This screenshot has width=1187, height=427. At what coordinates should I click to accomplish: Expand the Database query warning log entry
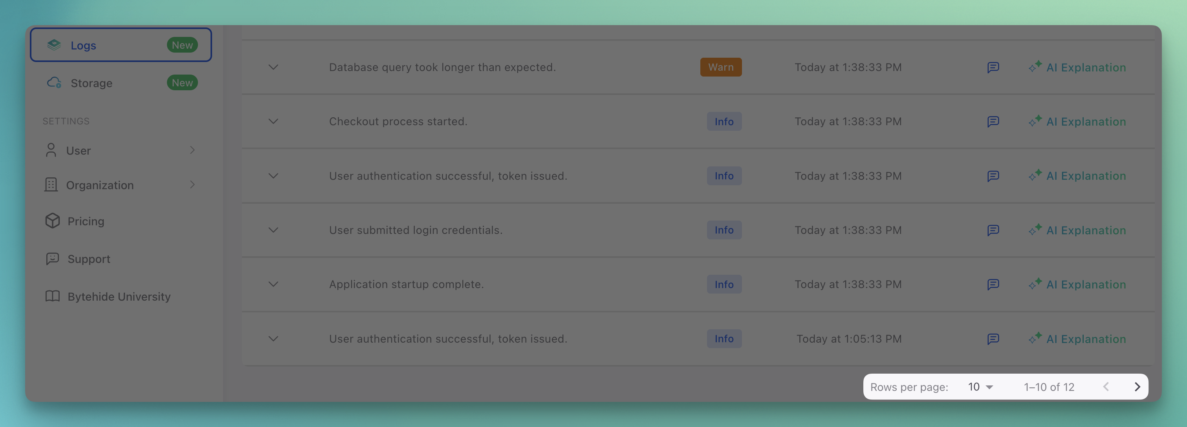pyautogui.click(x=273, y=67)
